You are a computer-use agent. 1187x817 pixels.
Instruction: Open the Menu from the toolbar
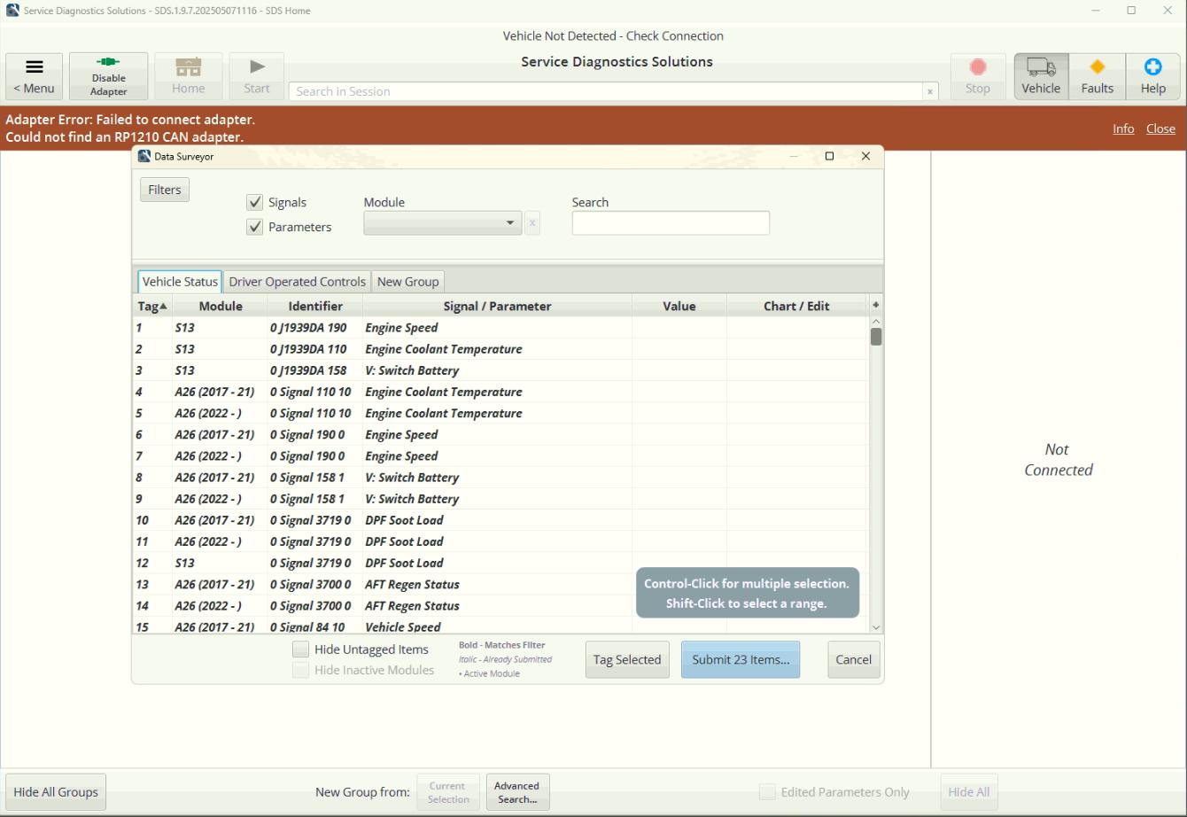pyautogui.click(x=33, y=75)
